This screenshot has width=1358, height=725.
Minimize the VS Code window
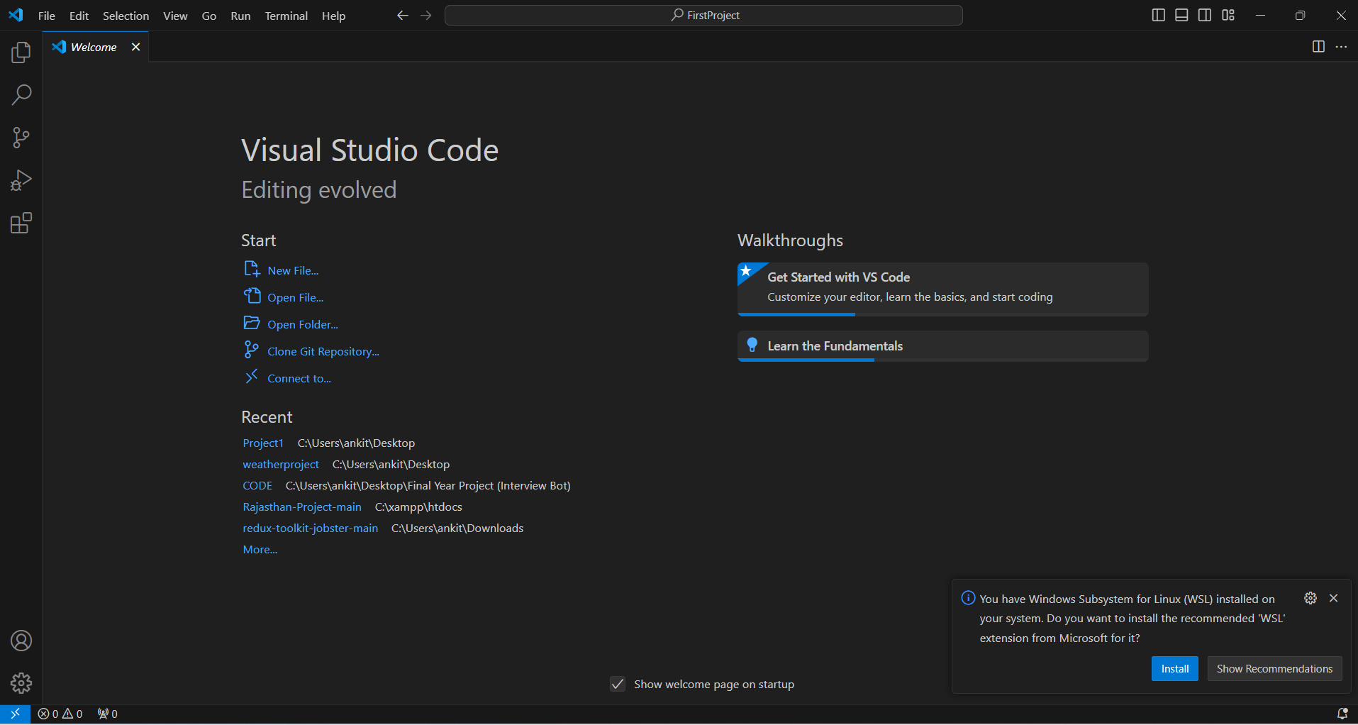point(1260,15)
